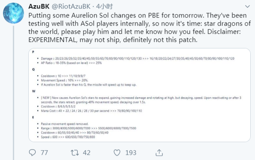Click the 193 likes count
The width and height of the screenshot is (255, 160).
[x=131, y=153]
